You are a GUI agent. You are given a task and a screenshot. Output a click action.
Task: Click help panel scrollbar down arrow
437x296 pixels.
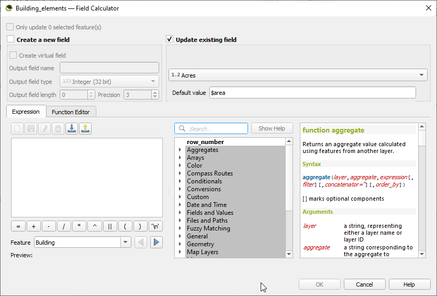(422, 254)
